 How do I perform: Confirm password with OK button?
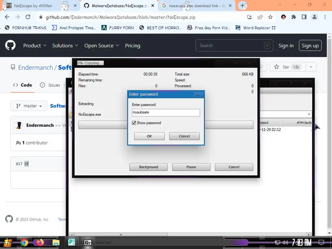(149, 136)
